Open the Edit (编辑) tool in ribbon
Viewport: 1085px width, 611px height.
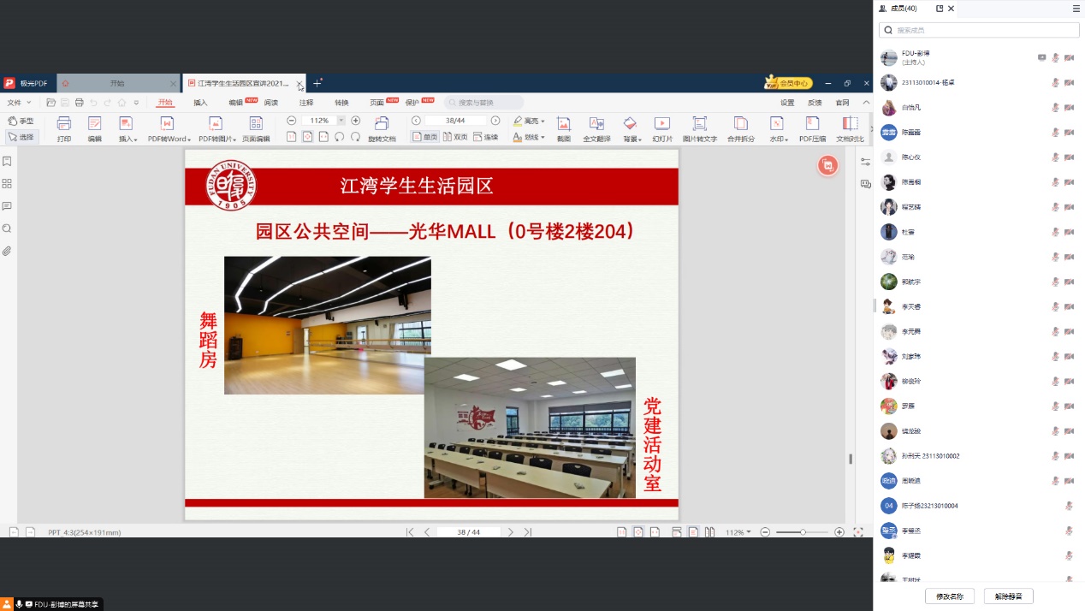click(x=94, y=128)
